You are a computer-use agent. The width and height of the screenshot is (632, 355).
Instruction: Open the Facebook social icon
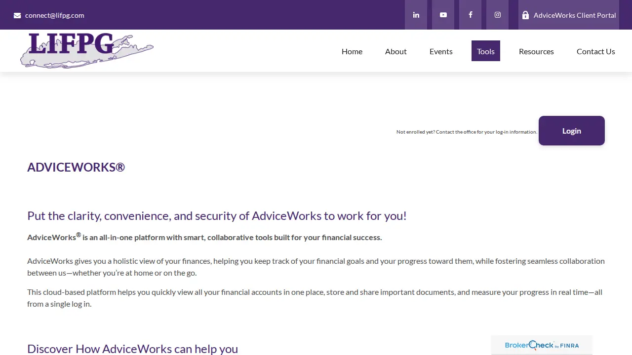(470, 15)
